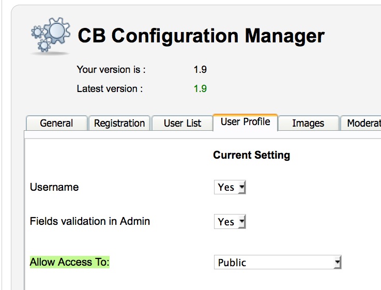Image resolution: width=381 pixels, height=290 pixels.
Task: Open the General tab
Action: [x=56, y=123]
